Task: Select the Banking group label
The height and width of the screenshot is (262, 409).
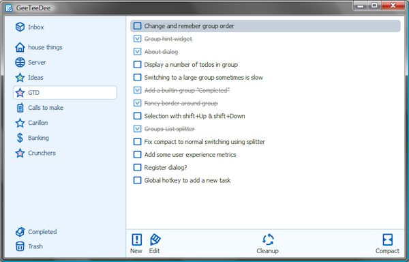Action: 39,138
